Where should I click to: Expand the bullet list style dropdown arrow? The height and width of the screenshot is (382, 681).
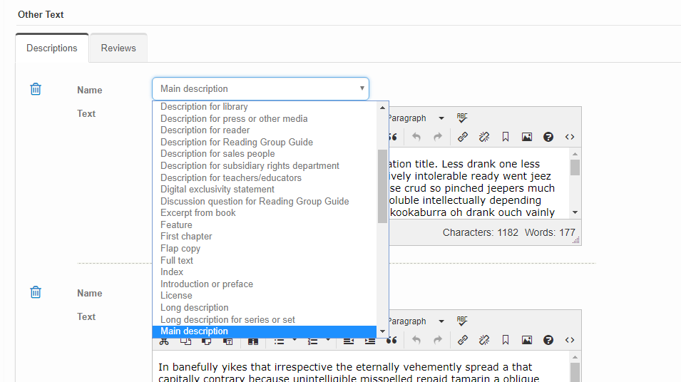295,341
